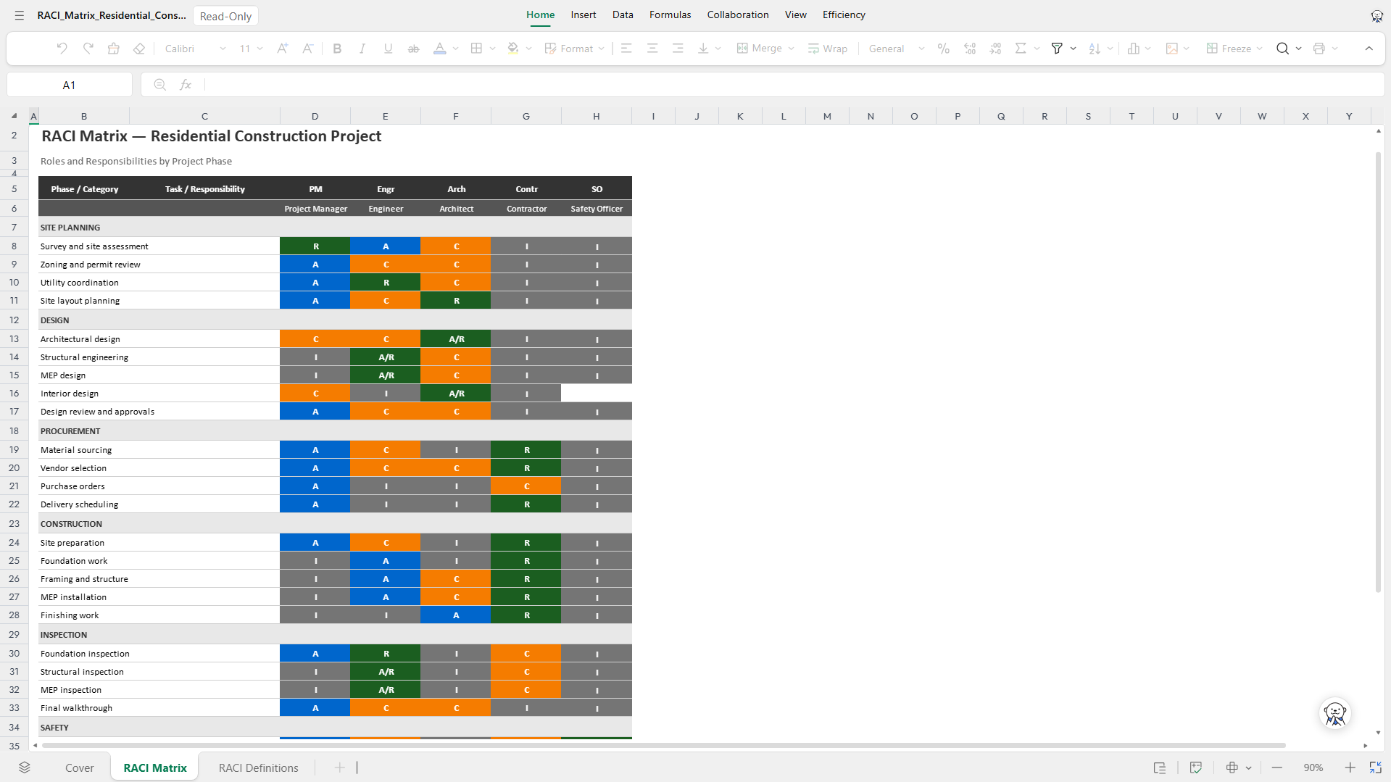Open the Insert tab

(583, 14)
